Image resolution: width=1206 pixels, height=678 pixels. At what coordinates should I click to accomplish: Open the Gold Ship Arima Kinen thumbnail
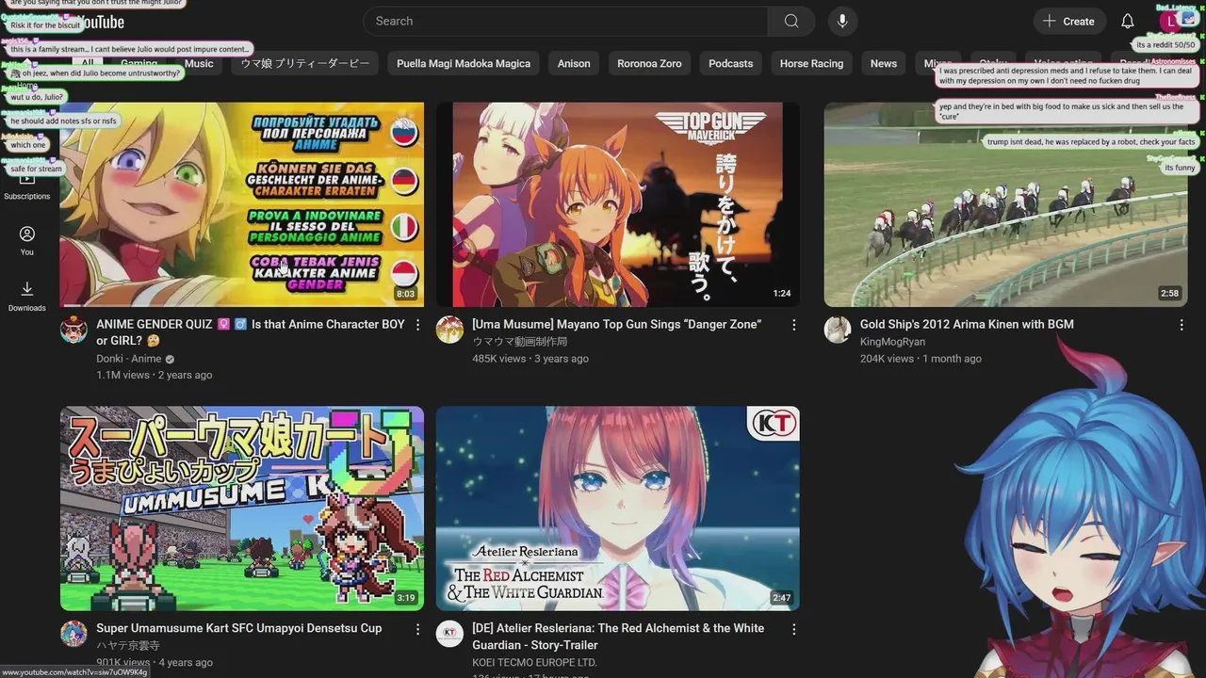point(1005,204)
